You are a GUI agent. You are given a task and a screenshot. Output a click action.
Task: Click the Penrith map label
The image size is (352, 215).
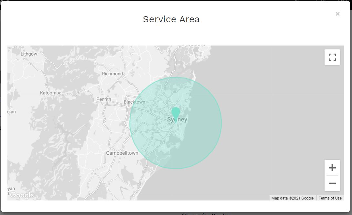click(x=104, y=99)
